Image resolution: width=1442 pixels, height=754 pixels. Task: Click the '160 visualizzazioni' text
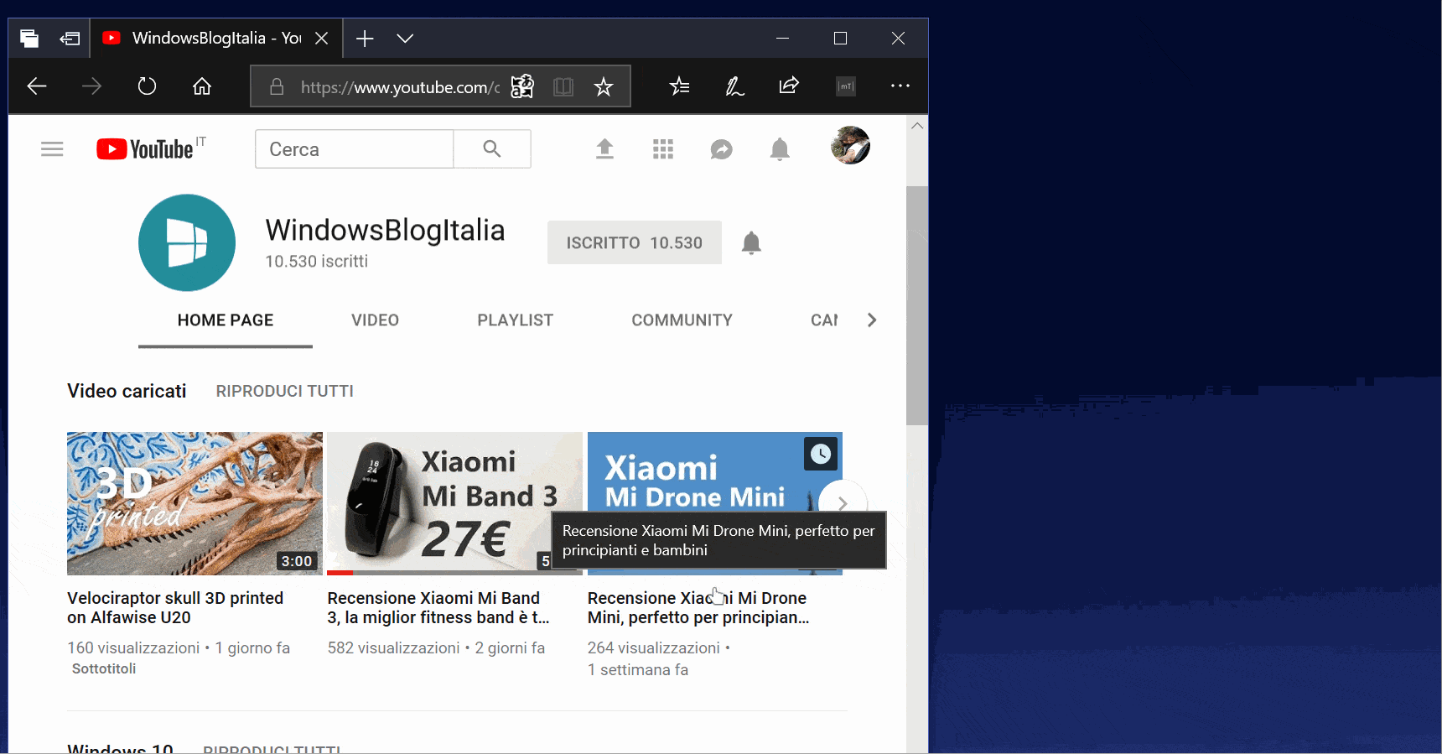[133, 647]
